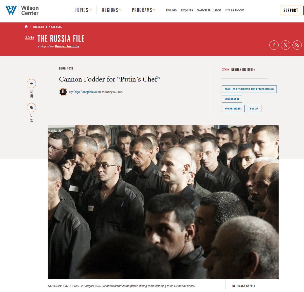Click the Wilson Center logo

coord(22,10)
